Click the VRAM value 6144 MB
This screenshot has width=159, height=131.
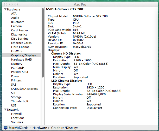pos(79,33)
